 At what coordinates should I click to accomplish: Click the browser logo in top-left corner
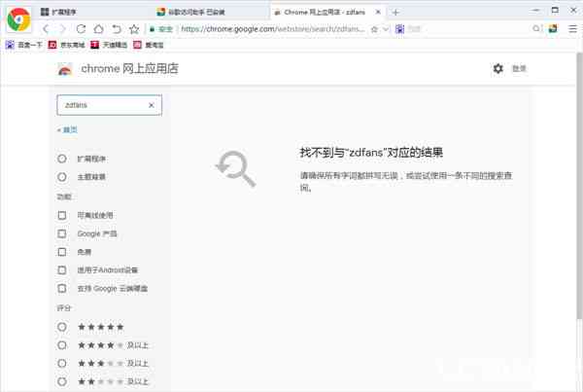coord(18,19)
